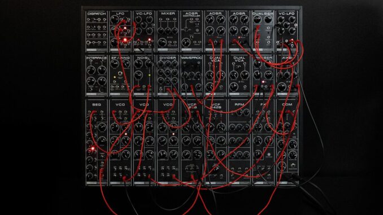The image size is (383, 215).
Task: Click the DUAL S&H module title
Action: [263, 14]
